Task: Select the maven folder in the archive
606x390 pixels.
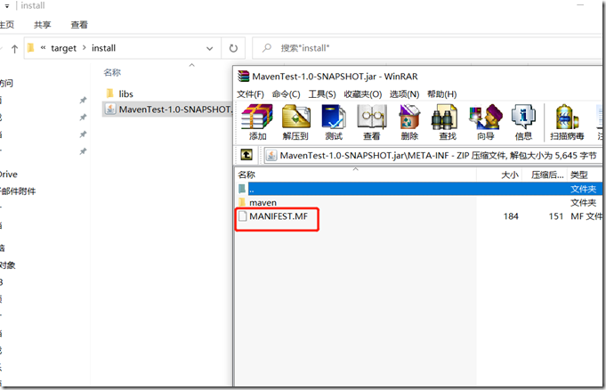Action: (263, 202)
